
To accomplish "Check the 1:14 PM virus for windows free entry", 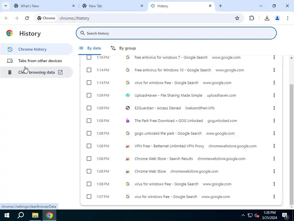I will pyautogui.click(x=89, y=83).
